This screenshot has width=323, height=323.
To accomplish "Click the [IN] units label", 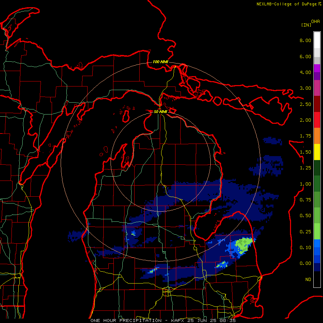I will click(x=306, y=25).
